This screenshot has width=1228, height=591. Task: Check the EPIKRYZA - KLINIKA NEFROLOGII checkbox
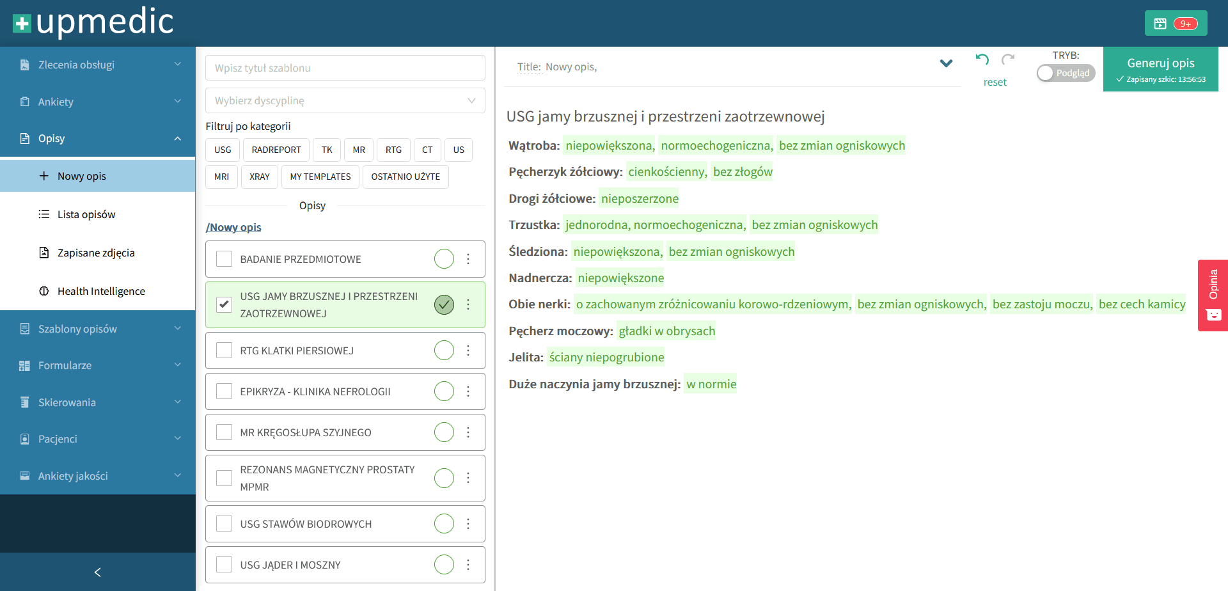pyautogui.click(x=224, y=391)
